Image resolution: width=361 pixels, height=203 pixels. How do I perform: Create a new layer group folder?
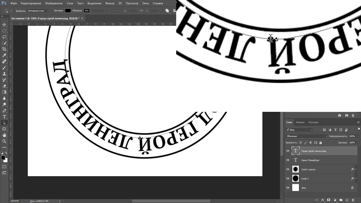coord(341,200)
